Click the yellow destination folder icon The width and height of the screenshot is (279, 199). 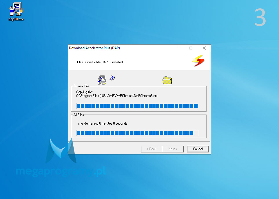167,80
